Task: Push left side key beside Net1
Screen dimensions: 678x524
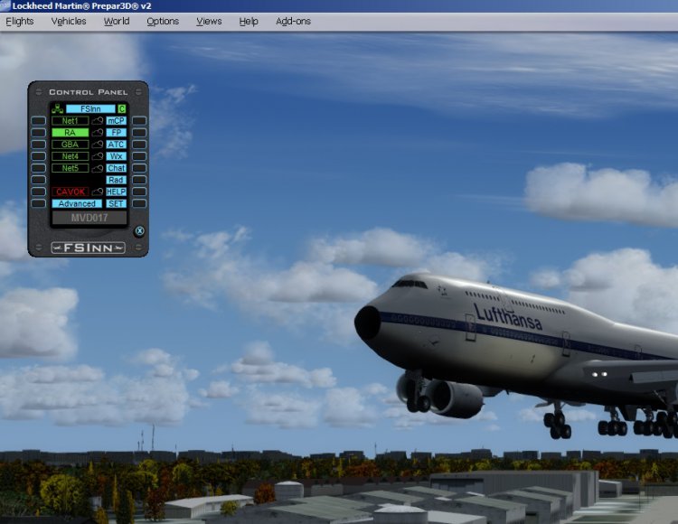Action: click(x=39, y=121)
